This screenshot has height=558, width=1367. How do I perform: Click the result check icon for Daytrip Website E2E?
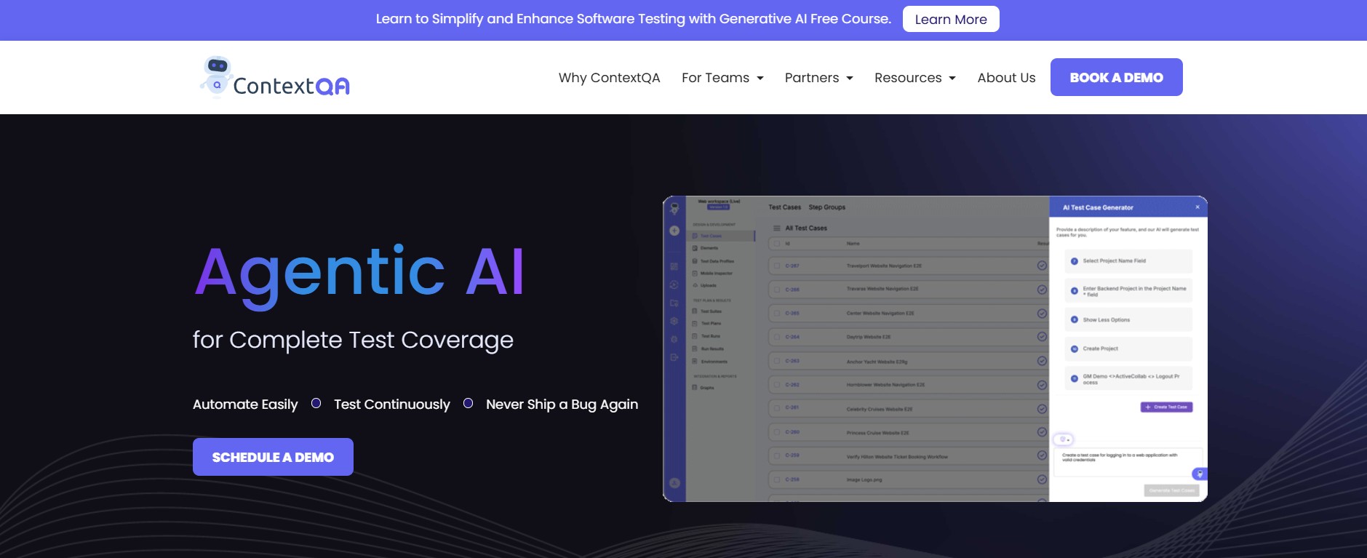pyautogui.click(x=1042, y=337)
